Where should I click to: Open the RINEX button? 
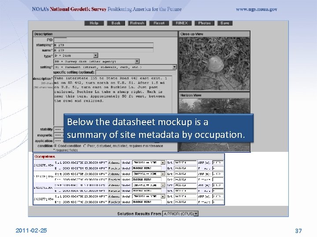[x=182, y=23]
